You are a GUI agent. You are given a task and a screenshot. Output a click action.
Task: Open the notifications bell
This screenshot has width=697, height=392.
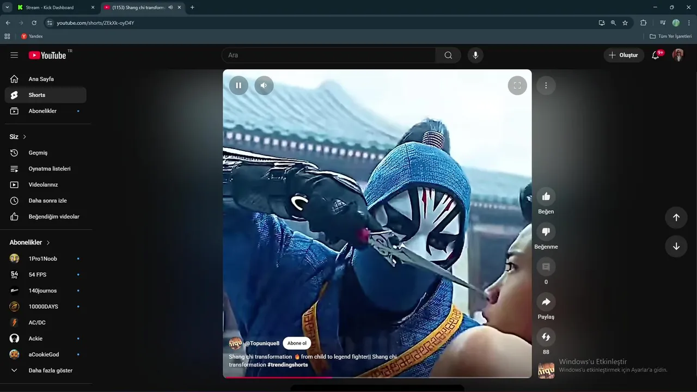coord(656,55)
